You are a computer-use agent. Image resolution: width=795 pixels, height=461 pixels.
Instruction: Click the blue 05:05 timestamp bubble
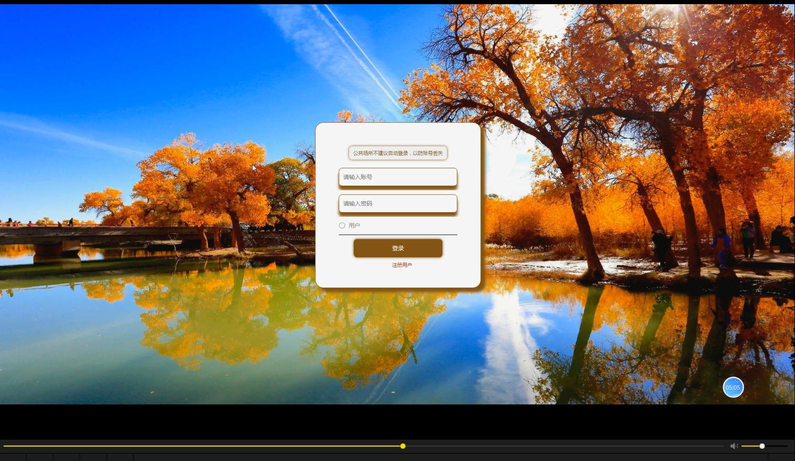pyautogui.click(x=733, y=387)
